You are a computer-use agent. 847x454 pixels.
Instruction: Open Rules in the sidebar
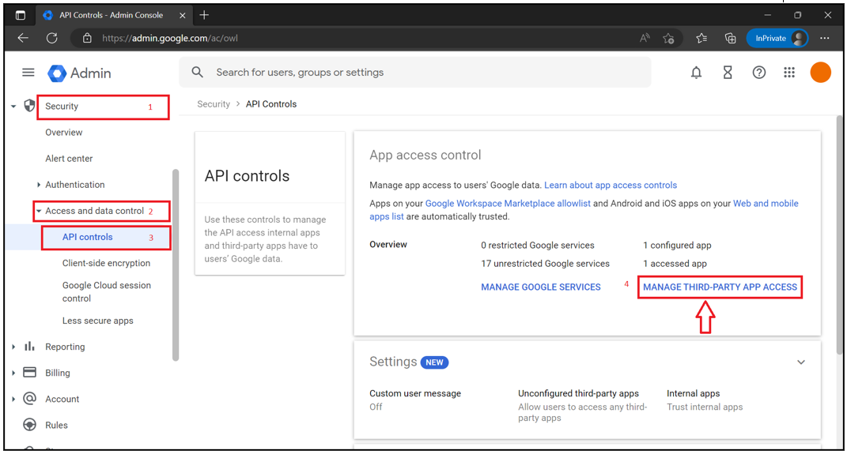click(56, 425)
